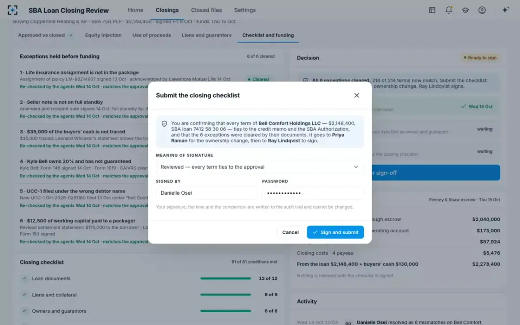This screenshot has height=325, width=520.
Task: Click the check icon beside Liens and collateral
Action: [24, 295]
